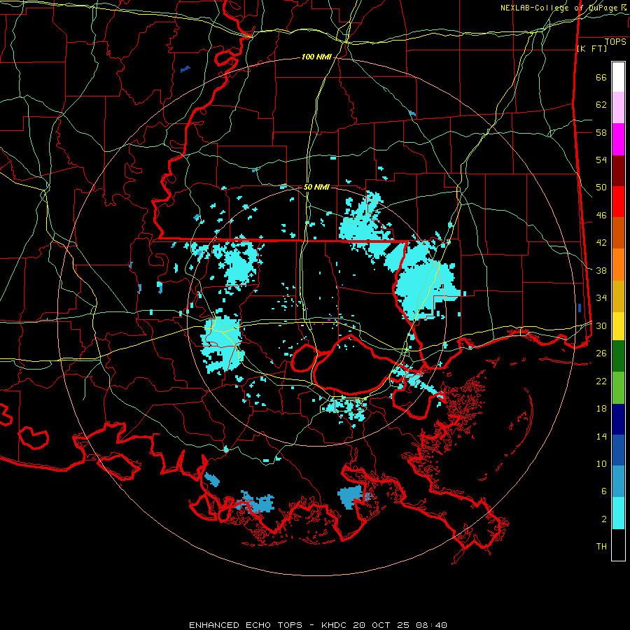Image resolution: width=630 pixels, height=630 pixels.
Task: Click legend value "18"
Action: [x=601, y=409]
